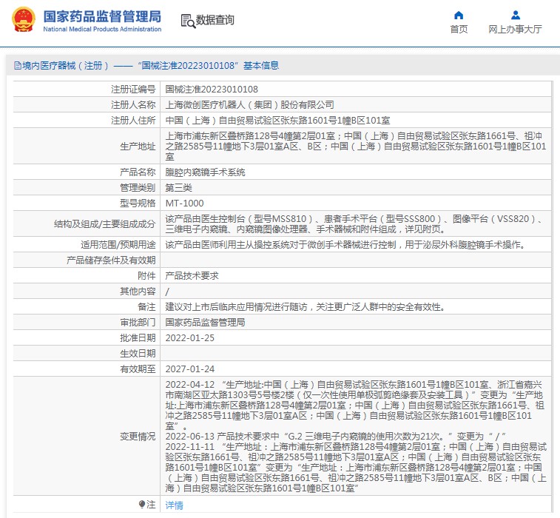The width and height of the screenshot is (560, 518).
Task: Click management category value 第三类
Action: coord(180,187)
